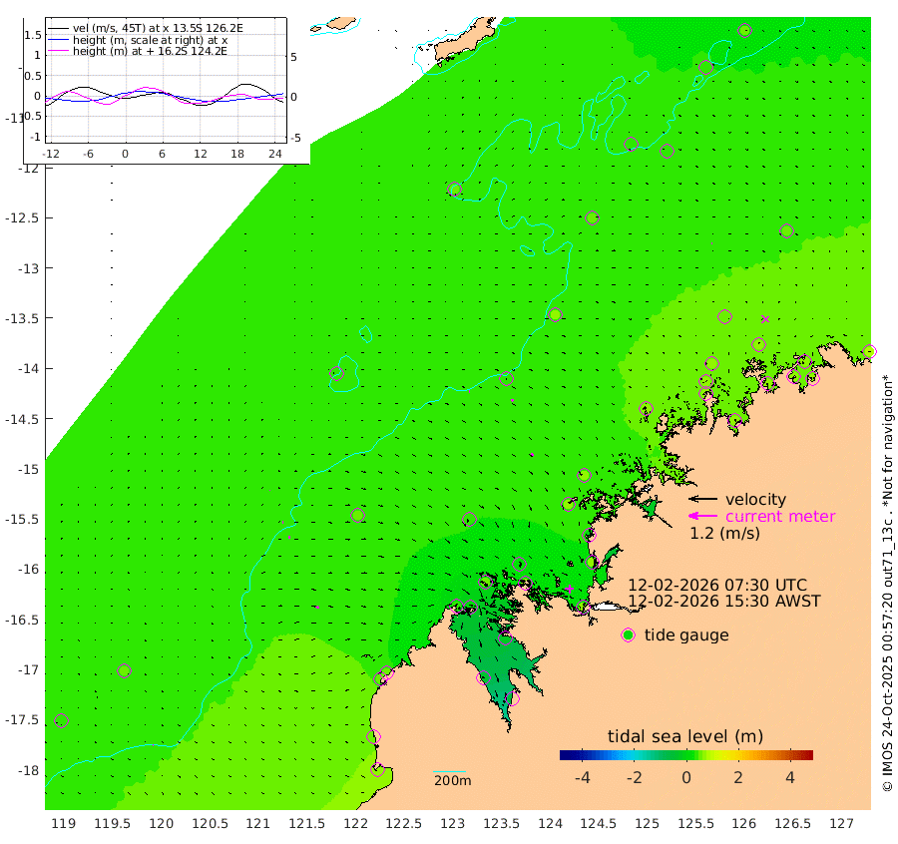
Task: Click the longitude axis label '124.5'
Action: point(599,824)
